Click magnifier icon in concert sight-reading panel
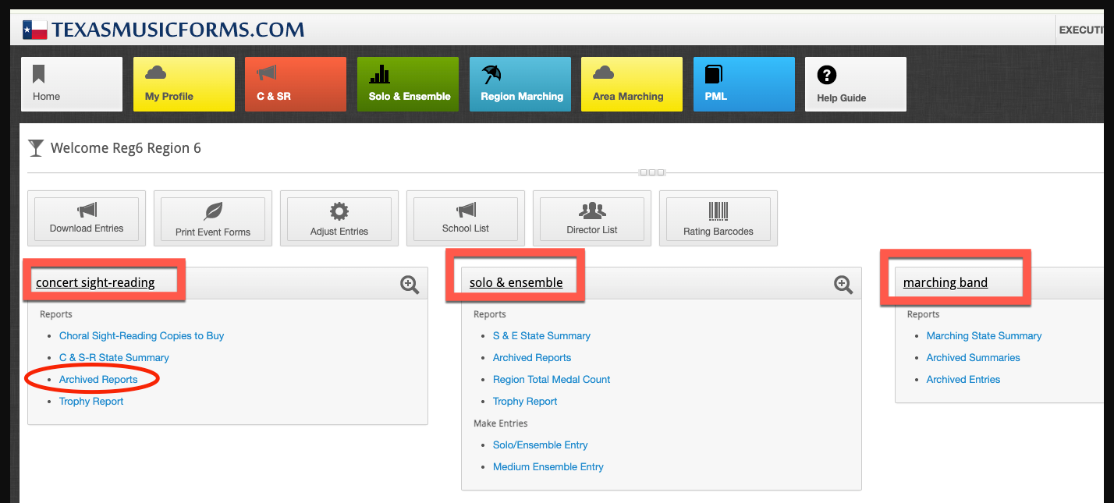 410,285
